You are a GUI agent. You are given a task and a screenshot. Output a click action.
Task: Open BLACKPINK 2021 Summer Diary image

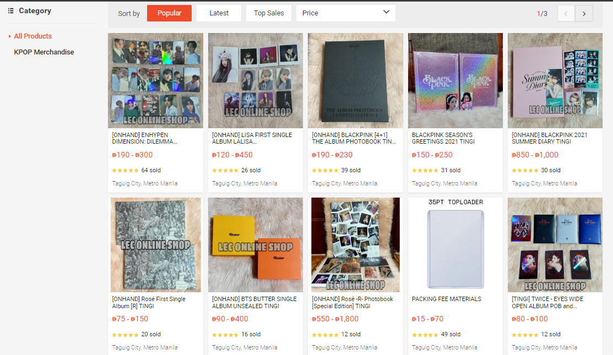(555, 80)
